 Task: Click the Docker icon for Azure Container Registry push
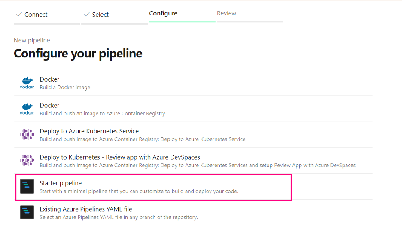[27, 109]
